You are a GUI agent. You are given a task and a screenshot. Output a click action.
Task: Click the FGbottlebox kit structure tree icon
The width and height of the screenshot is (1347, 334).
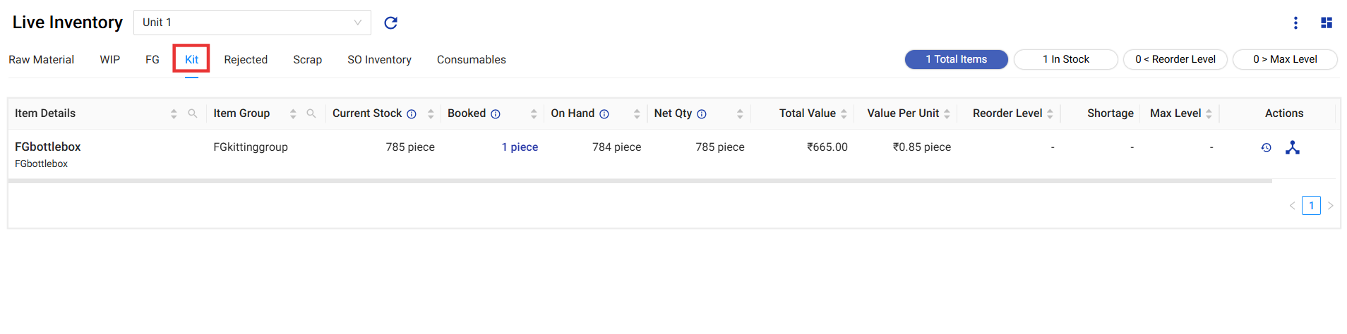[x=1293, y=148]
